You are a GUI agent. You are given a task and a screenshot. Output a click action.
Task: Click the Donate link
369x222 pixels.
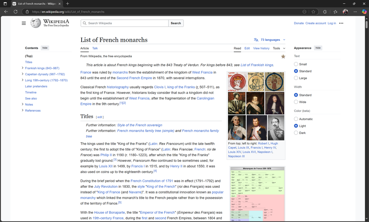click(x=299, y=23)
